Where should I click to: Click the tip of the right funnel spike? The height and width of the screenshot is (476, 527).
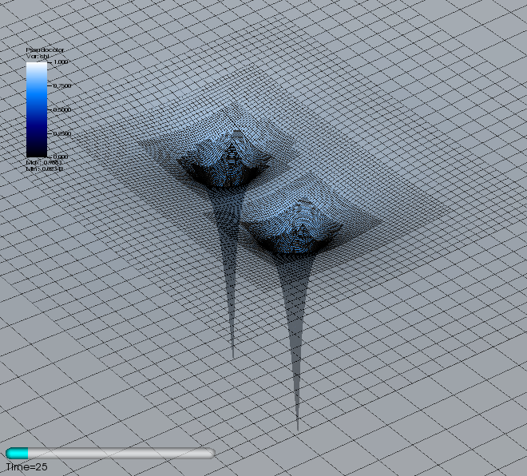pos(298,429)
